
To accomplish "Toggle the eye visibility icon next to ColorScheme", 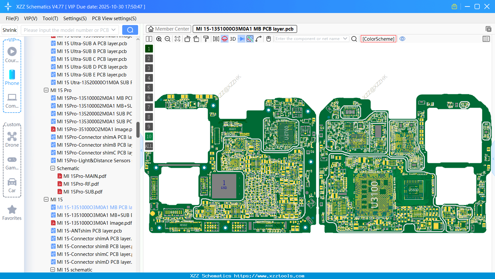I will tap(402, 39).
